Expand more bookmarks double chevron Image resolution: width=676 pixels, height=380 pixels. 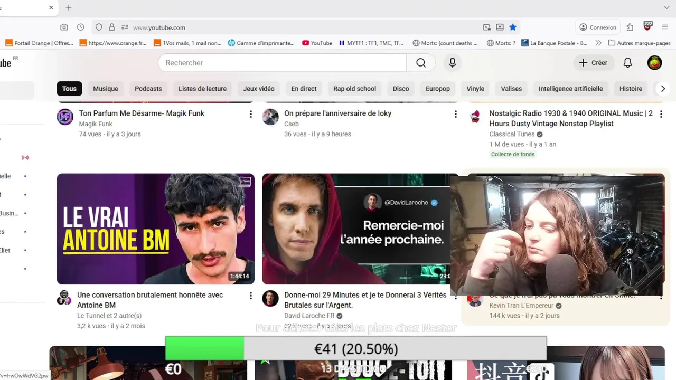598,43
